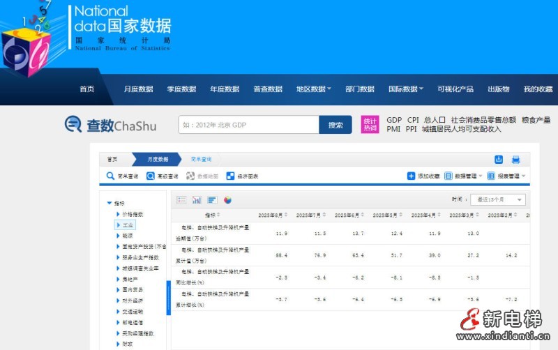
Task: Click the printer icon to print
Action: click(x=516, y=160)
